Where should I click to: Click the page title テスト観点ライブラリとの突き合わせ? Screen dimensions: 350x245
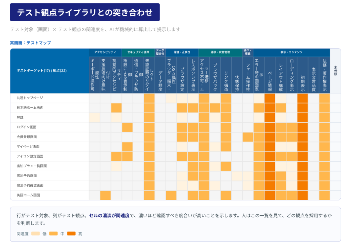click(x=85, y=12)
